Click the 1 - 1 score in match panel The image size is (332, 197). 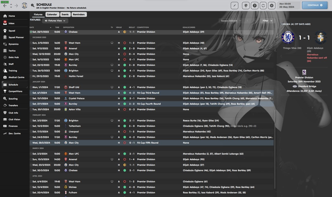pos(304,38)
